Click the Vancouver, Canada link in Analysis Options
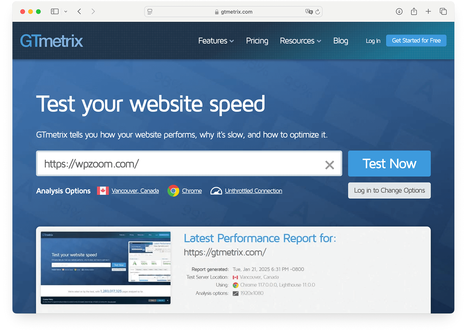 135,191
